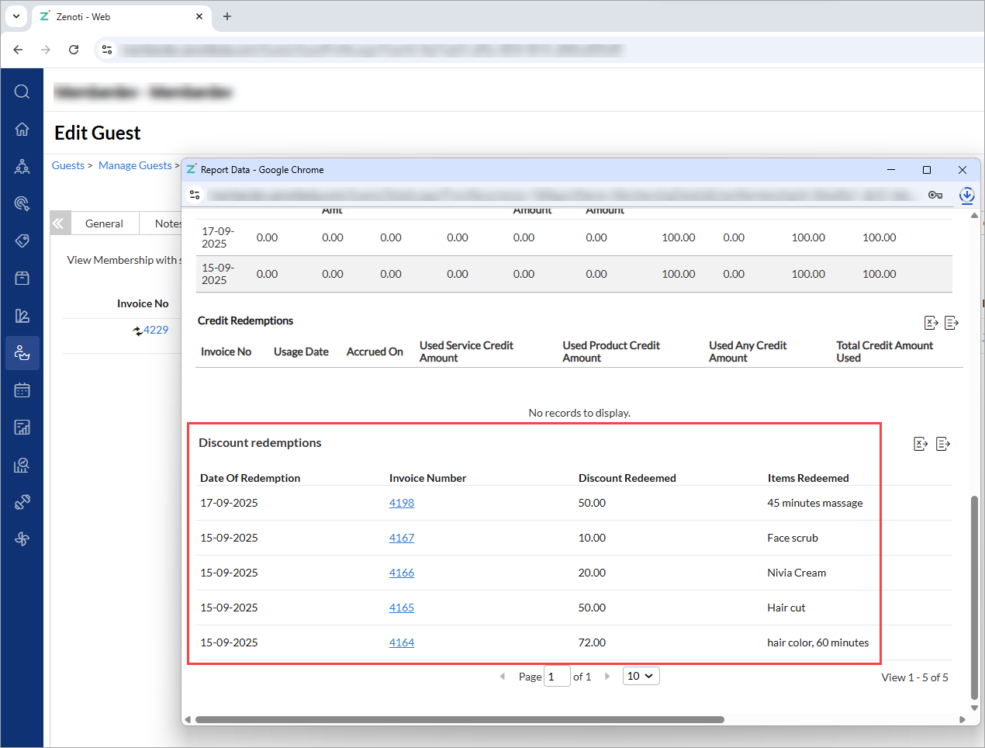Export Discount redemptions as text document
This screenshot has height=748, width=985.
[x=943, y=444]
